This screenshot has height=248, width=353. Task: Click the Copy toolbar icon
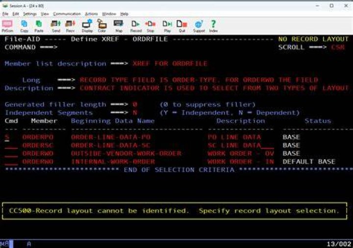pos(24,26)
